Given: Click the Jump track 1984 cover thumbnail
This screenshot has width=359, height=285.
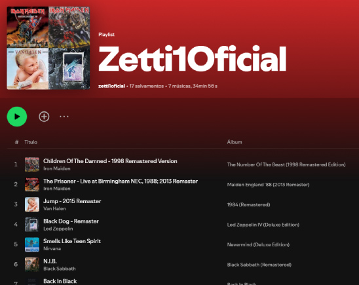Looking at the screenshot, I should tap(32, 204).
